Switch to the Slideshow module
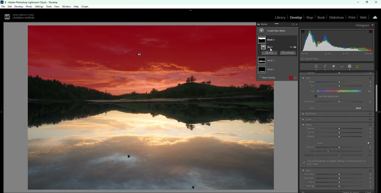Viewport: 381px width, 193px height. tap(336, 17)
